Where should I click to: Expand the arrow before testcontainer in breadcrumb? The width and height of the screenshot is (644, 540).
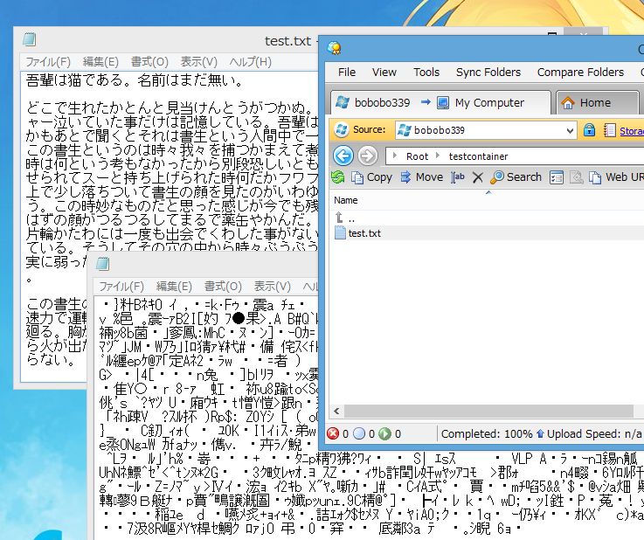tap(438, 156)
